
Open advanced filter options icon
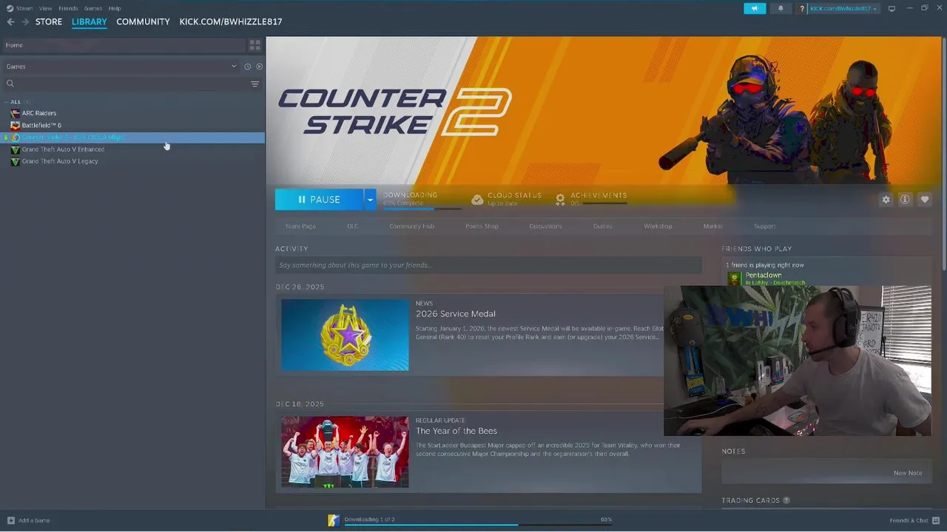(255, 84)
